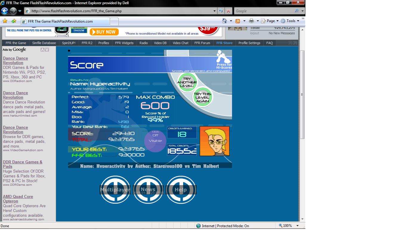Open the FFR Store nav item
411x240 pixels.
tap(224, 43)
